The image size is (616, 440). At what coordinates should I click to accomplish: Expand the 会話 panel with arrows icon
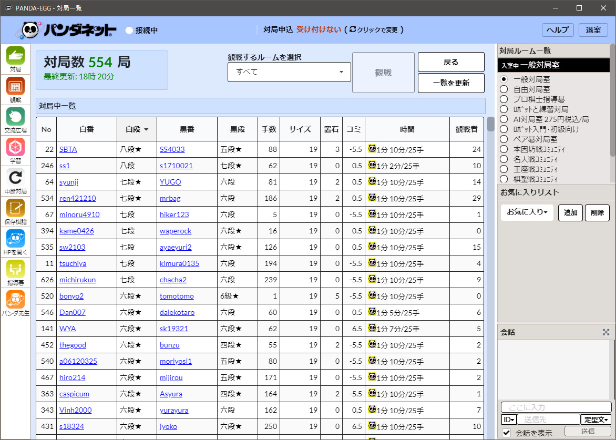click(606, 332)
